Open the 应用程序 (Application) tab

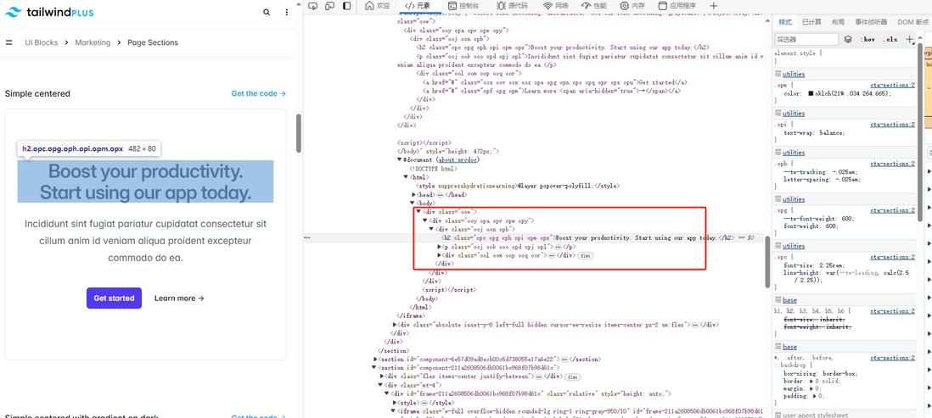677,6
